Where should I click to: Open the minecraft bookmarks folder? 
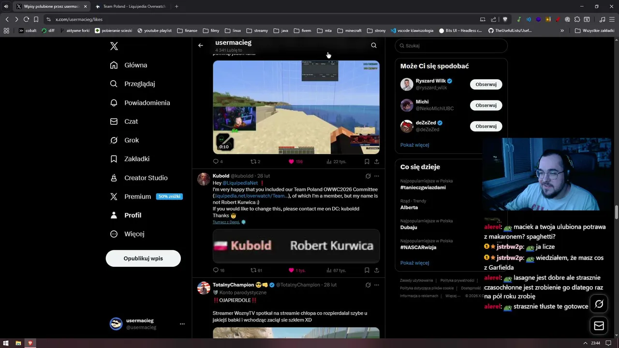coord(350,30)
